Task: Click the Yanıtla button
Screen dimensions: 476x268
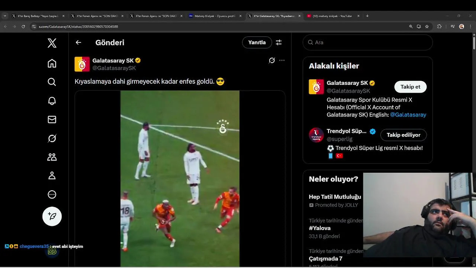Action: [257, 42]
